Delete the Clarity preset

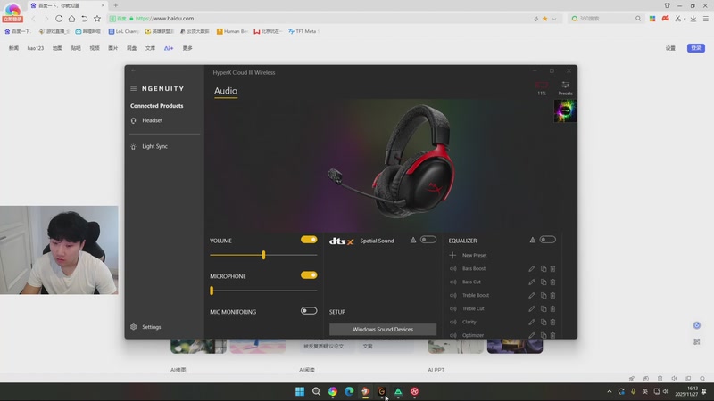coord(552,322)
